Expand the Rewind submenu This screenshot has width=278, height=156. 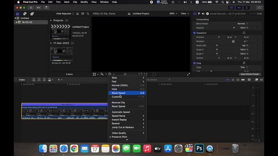(127, 123)
